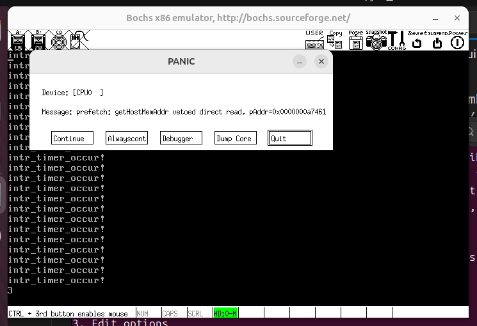Choose Alwayscont in the PANIC dialog

[127, 138]
